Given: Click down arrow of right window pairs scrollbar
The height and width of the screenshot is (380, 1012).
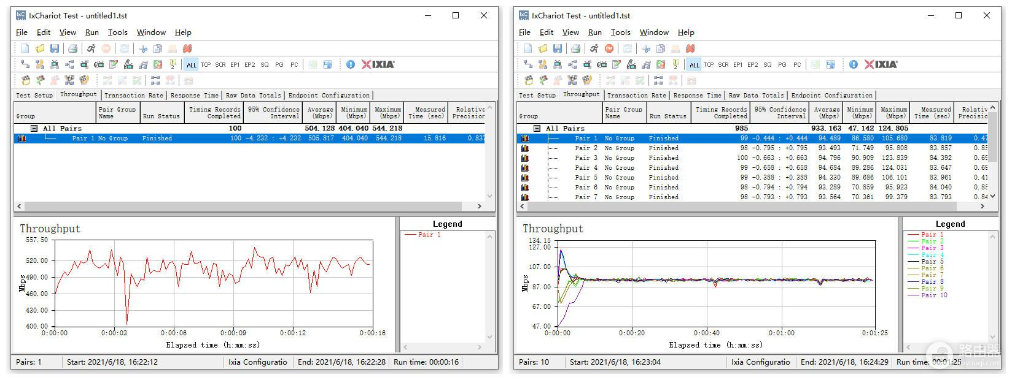Looking at the screenshot, I should pyautogui.click(x=992, y=197).
